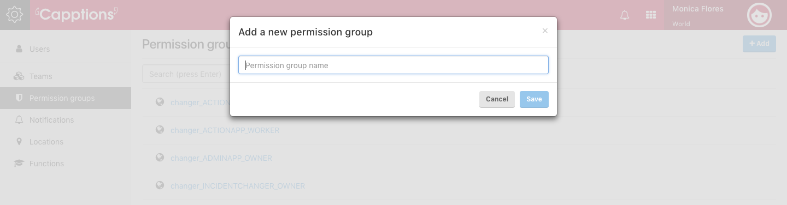Open the settings gear icon

point(15,15)
